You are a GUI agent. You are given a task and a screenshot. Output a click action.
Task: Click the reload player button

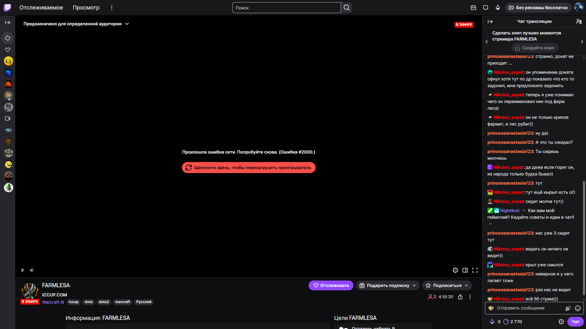249,168
